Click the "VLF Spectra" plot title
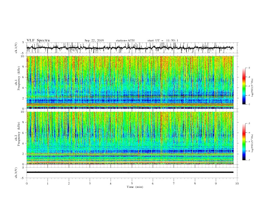This screenshot has height=206, width=267. (x=38, y=40)
